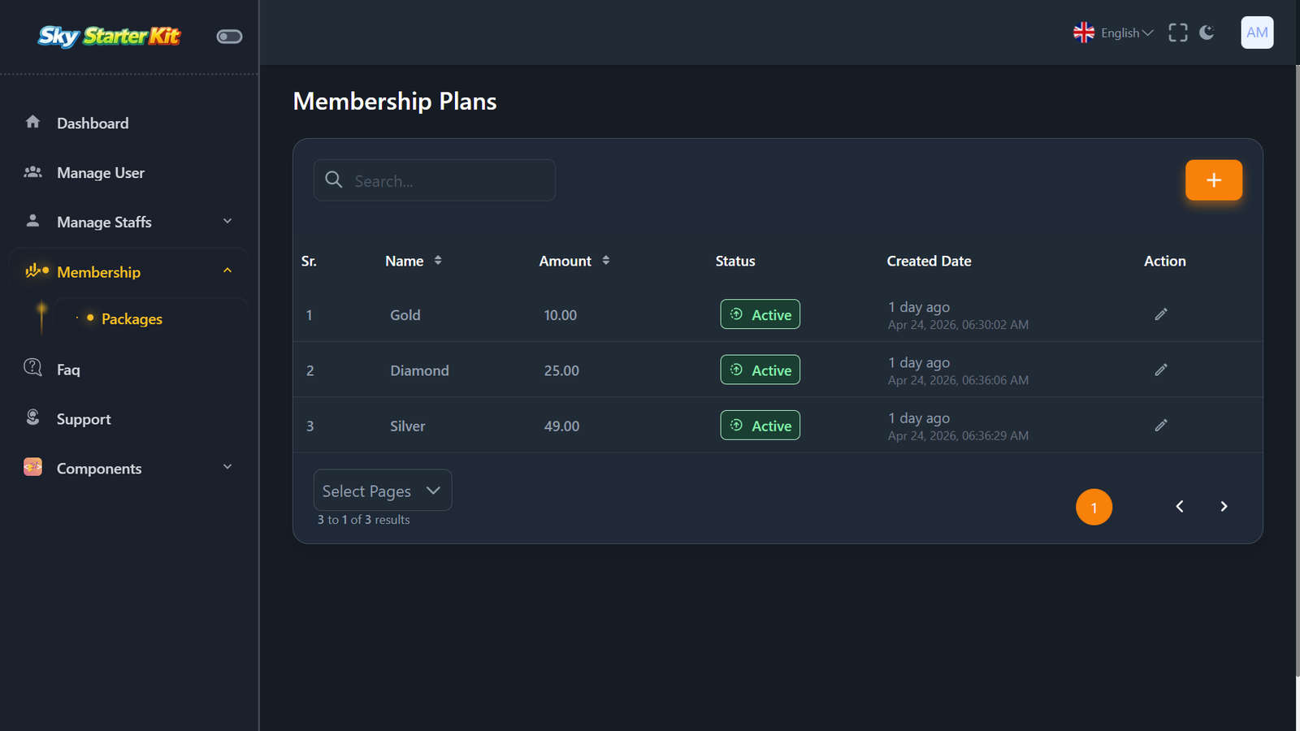1300x731 pixels.
Task: Select Packages under Membership
Action: pos(132,319)
